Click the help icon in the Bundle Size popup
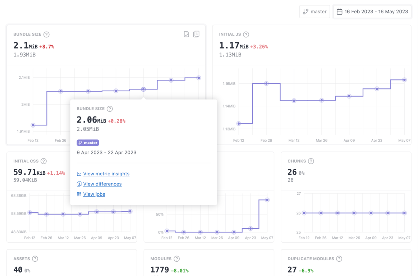 pos(109,109)
